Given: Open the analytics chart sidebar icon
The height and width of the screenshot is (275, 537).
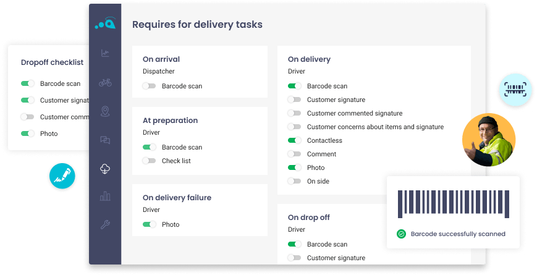Looking at the screenshot, I should coord(105,53).
